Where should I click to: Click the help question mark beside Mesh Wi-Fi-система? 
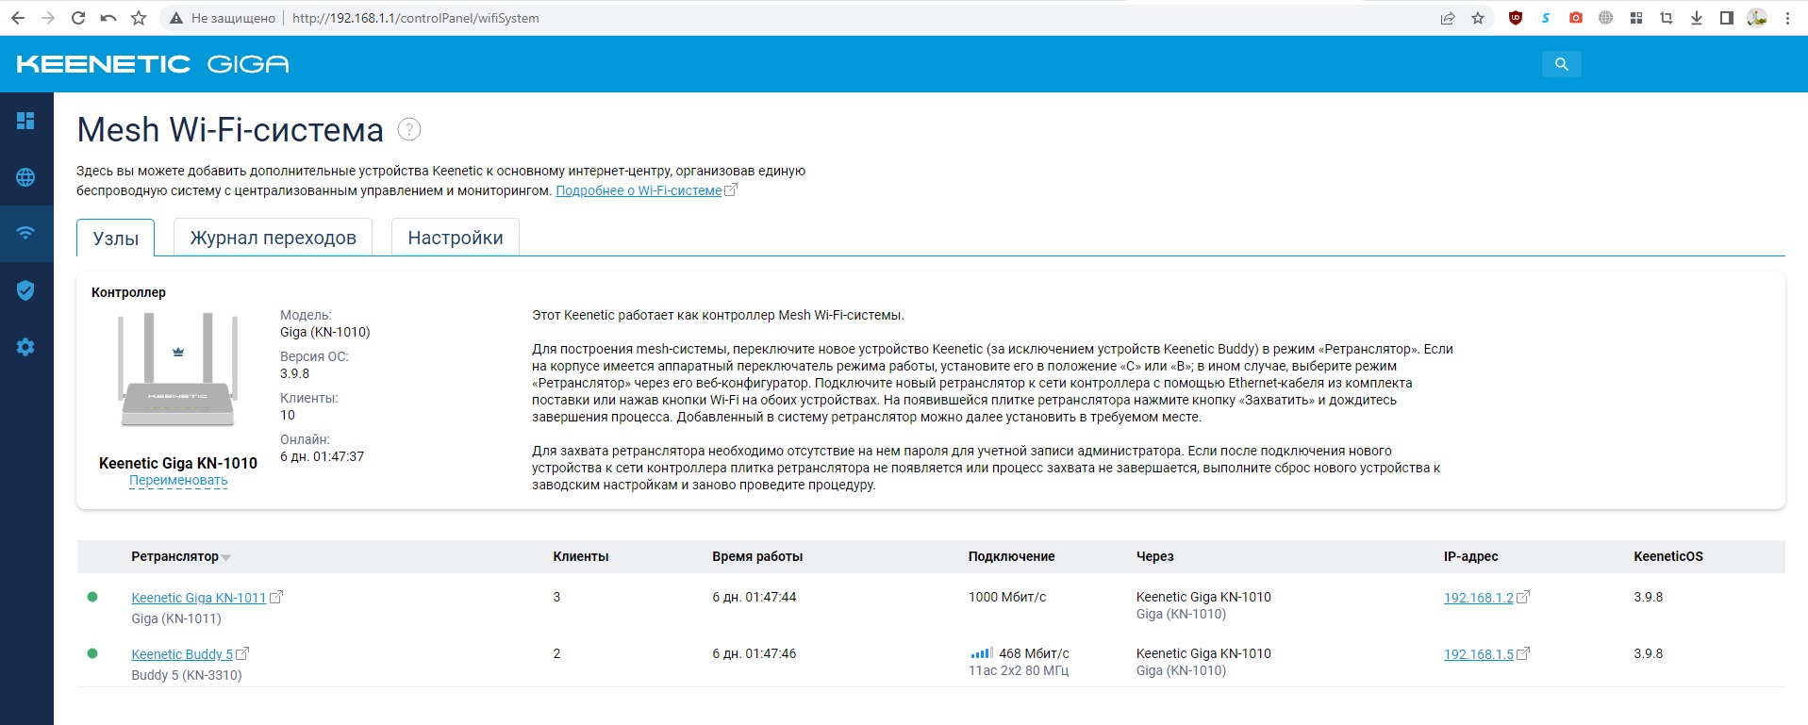[409, 129]
